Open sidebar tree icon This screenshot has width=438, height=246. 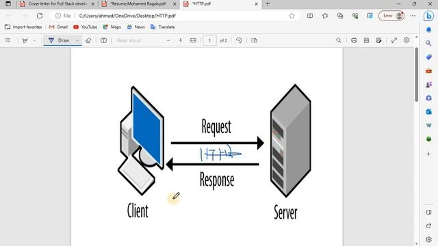[429, 139]
